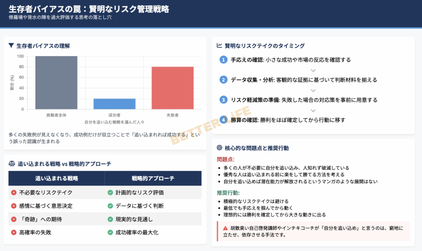Image resolution: width=422 pixels, height=251 pixels.
Task: Click the chevron below the 手応えの確認 step
Action: 313,70
